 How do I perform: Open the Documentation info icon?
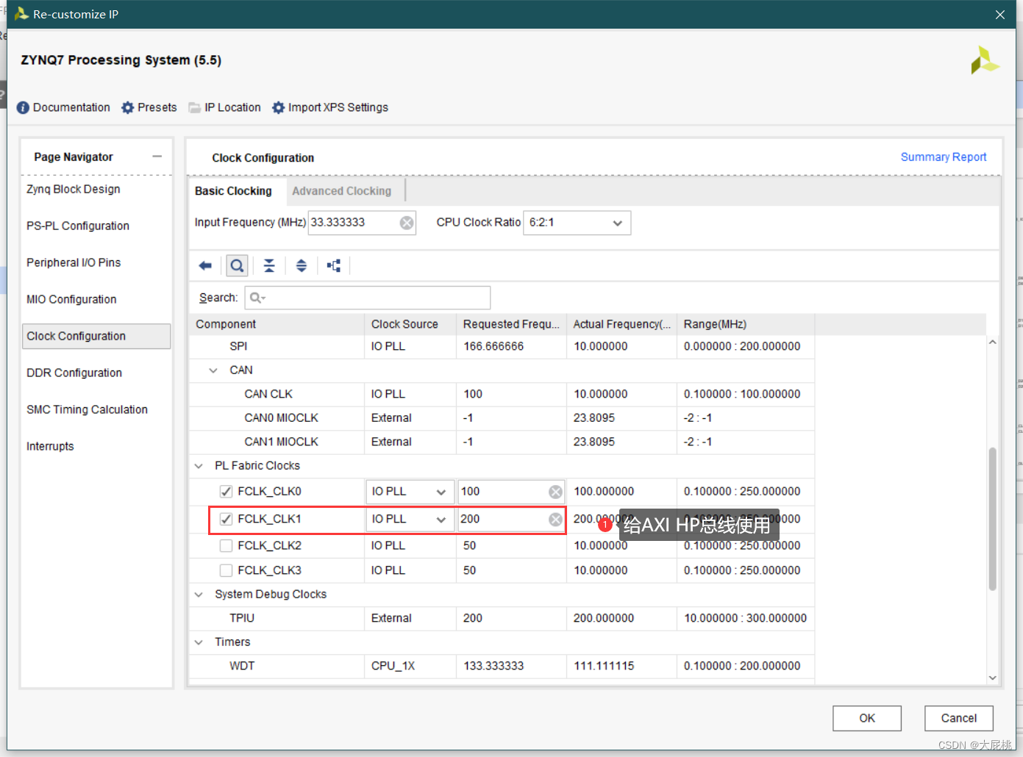[23, 107]
